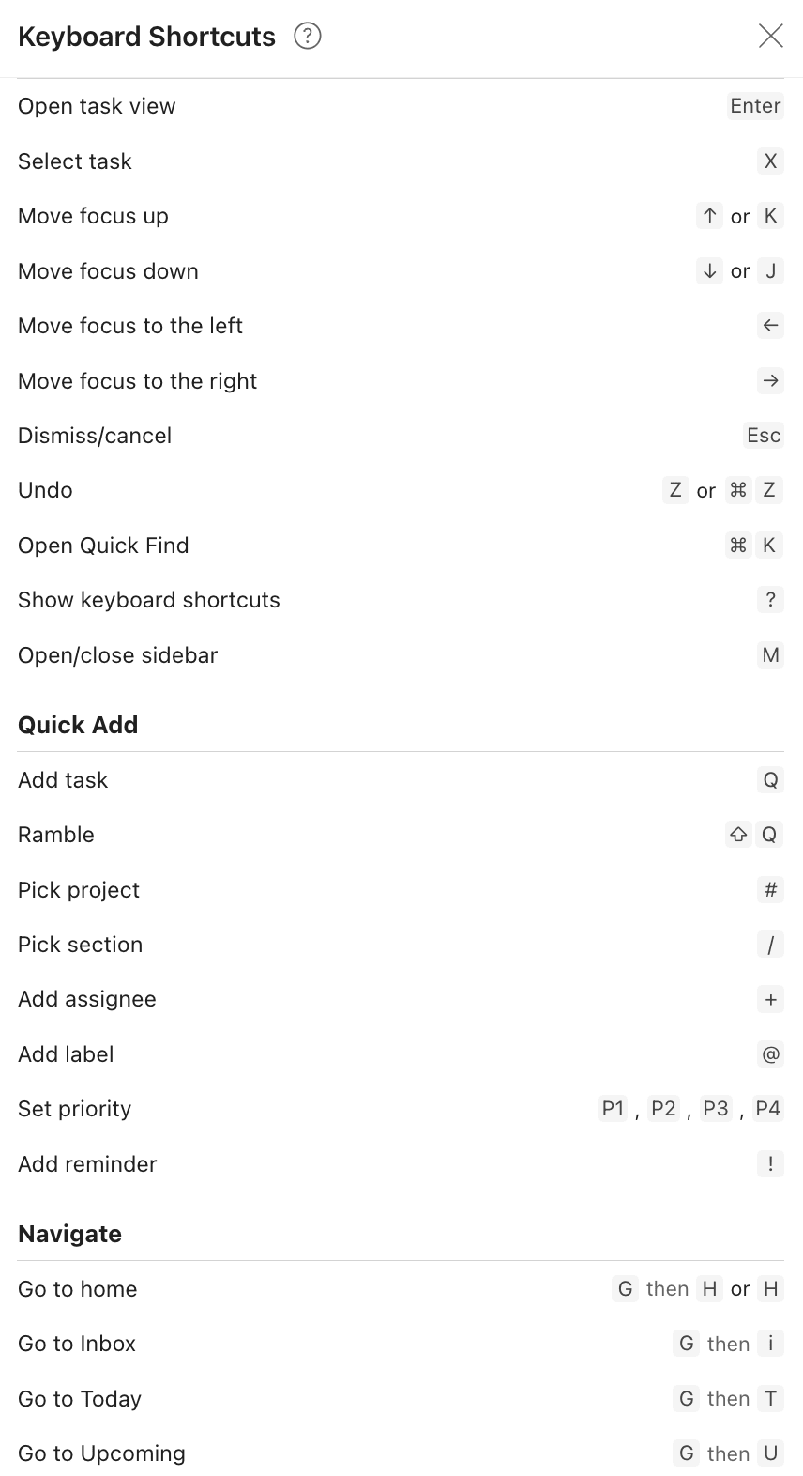803x1476 pixels.
Task: Click the Quick Add section heading
Action: point(78,724)
